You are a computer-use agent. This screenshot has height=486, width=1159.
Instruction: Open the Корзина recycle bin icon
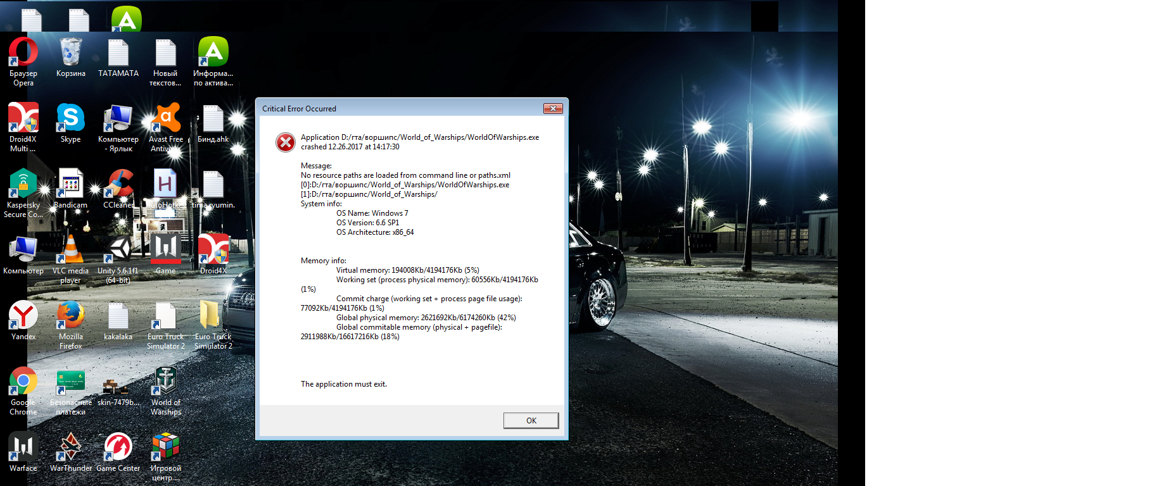click(70, 52)
